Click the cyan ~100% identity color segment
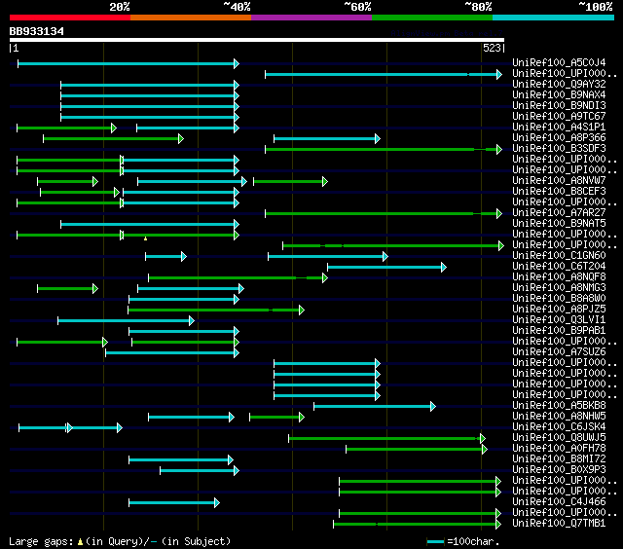Screen dimensions: 623x549 [x=553, y=18]
